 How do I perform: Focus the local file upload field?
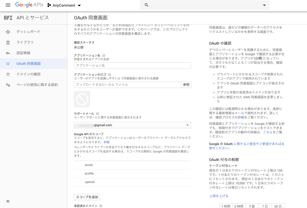127,85
